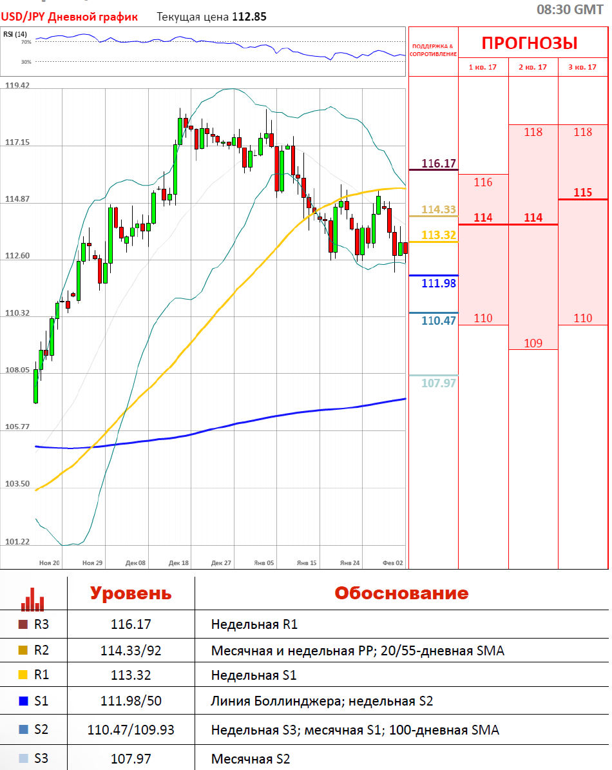Click the 111.98 support label beside the chart
Screen dimensions: 612x770
[x=439, y=283]
